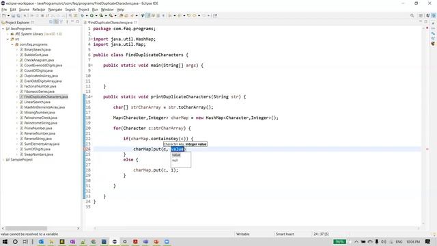Click the Open Perspective icon
The height and width of the screenshot is (246, 437).
click(421, 16)
